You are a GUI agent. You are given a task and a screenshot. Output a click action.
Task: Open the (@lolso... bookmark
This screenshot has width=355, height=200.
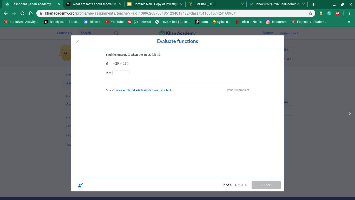point(221,22)
